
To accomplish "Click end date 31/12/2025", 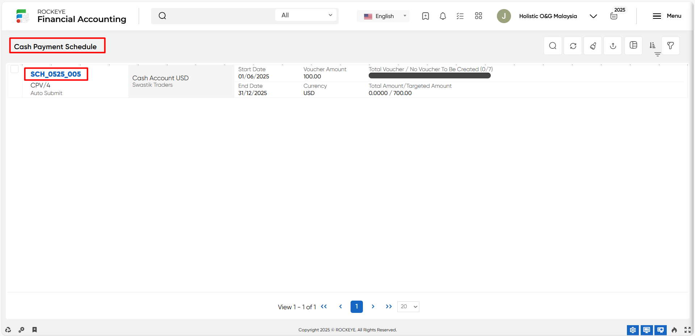I will (252, 93).
